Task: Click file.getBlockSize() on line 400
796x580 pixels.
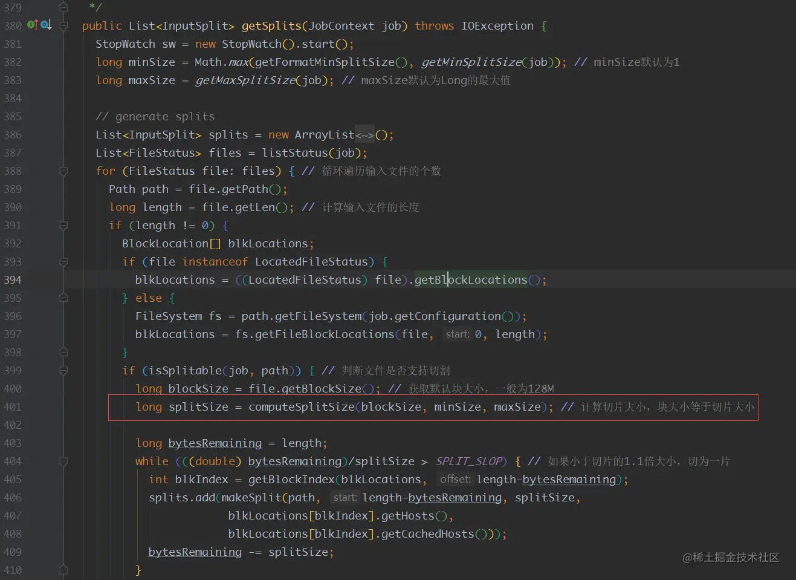Action: [x=311, y=389]
